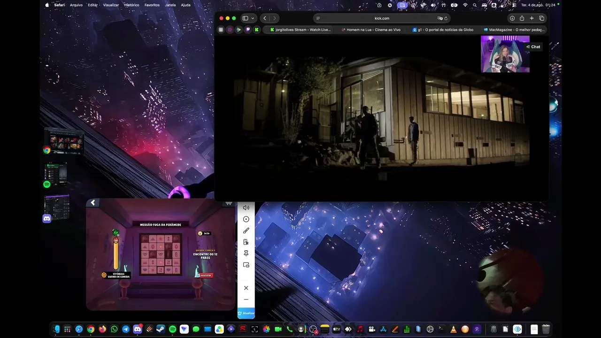Viewport: 601px width, 338px height.
Task: Click the red Assistir button in the game
Action: tap(205, 276)
